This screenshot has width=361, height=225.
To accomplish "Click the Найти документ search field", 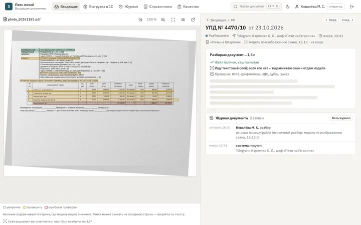I will (256, 6).
